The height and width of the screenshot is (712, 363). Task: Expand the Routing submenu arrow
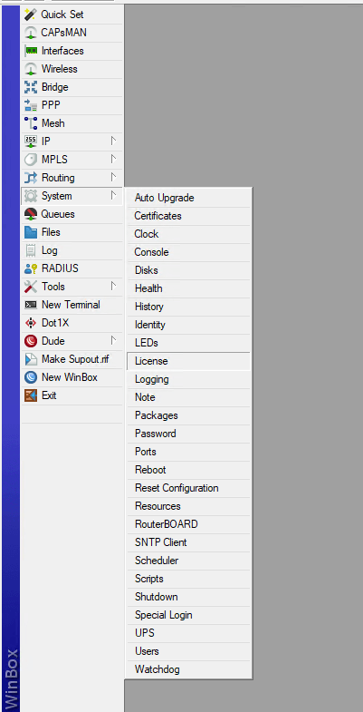114,178
